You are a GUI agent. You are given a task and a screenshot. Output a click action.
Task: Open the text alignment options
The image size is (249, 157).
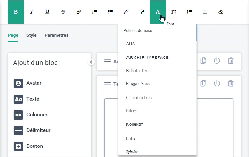(x=205, y=12)
